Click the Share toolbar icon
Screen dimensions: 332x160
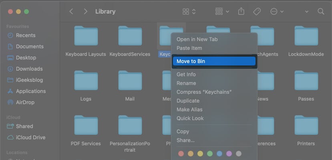pos(241,11)
